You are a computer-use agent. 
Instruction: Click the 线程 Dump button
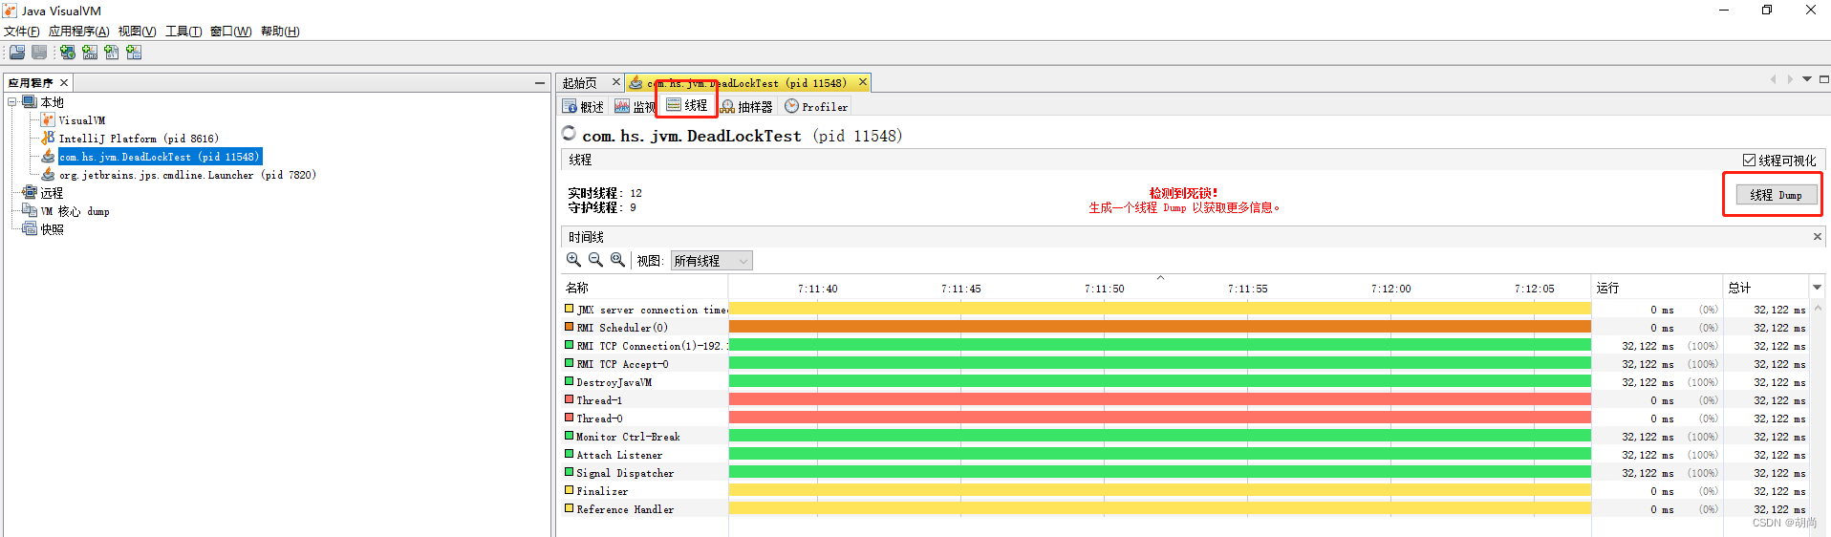coord(1775,195)
